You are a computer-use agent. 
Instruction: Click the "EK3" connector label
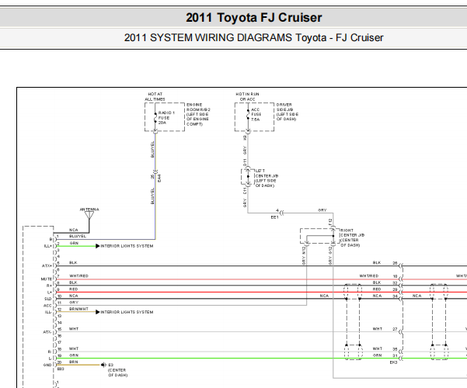click(393, 362)
